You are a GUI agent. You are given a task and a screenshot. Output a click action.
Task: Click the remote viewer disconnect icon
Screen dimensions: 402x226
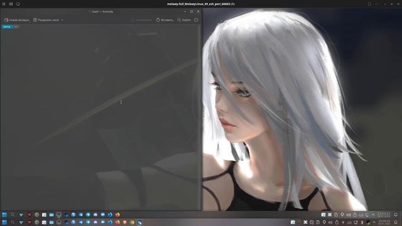coord(4,4)
